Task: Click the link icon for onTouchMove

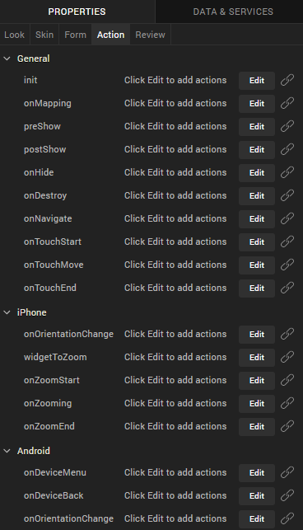Action: 287,265
